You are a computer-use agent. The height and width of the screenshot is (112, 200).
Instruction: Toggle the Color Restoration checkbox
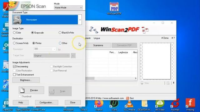click(x=14, y=71)
